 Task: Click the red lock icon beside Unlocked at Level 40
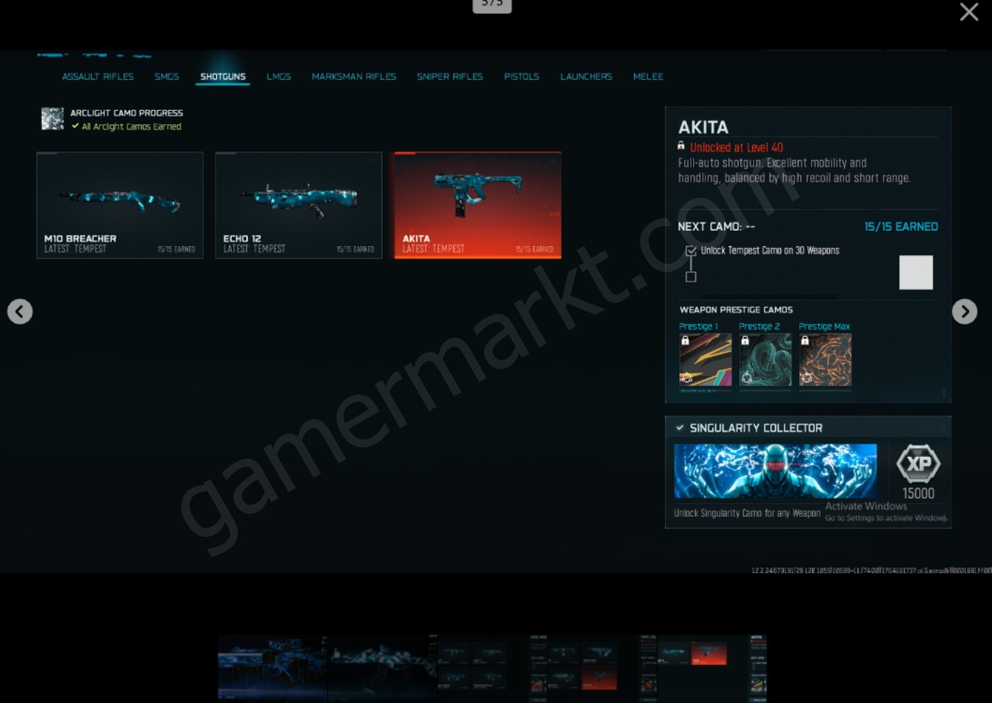point(681,146)
